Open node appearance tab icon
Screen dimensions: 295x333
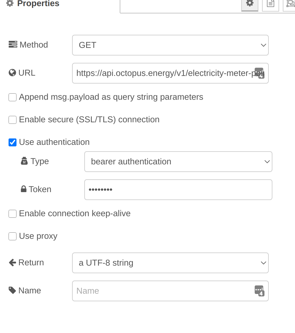290,4
